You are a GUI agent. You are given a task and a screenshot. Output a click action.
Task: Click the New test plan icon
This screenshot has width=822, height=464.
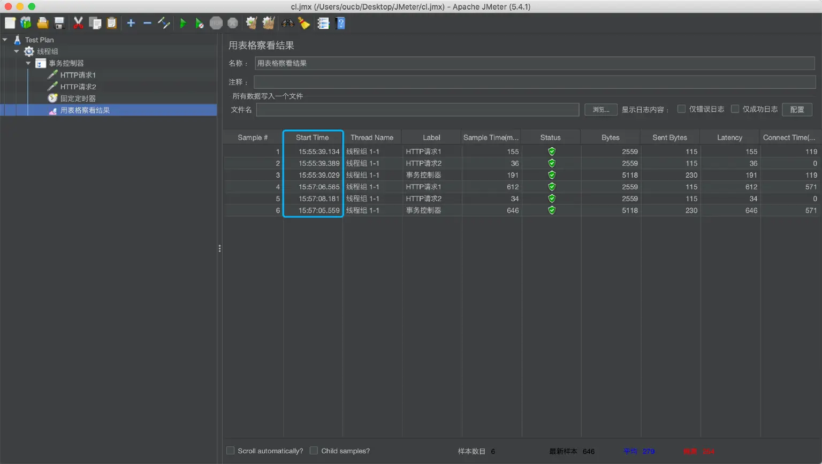[10, 23]
